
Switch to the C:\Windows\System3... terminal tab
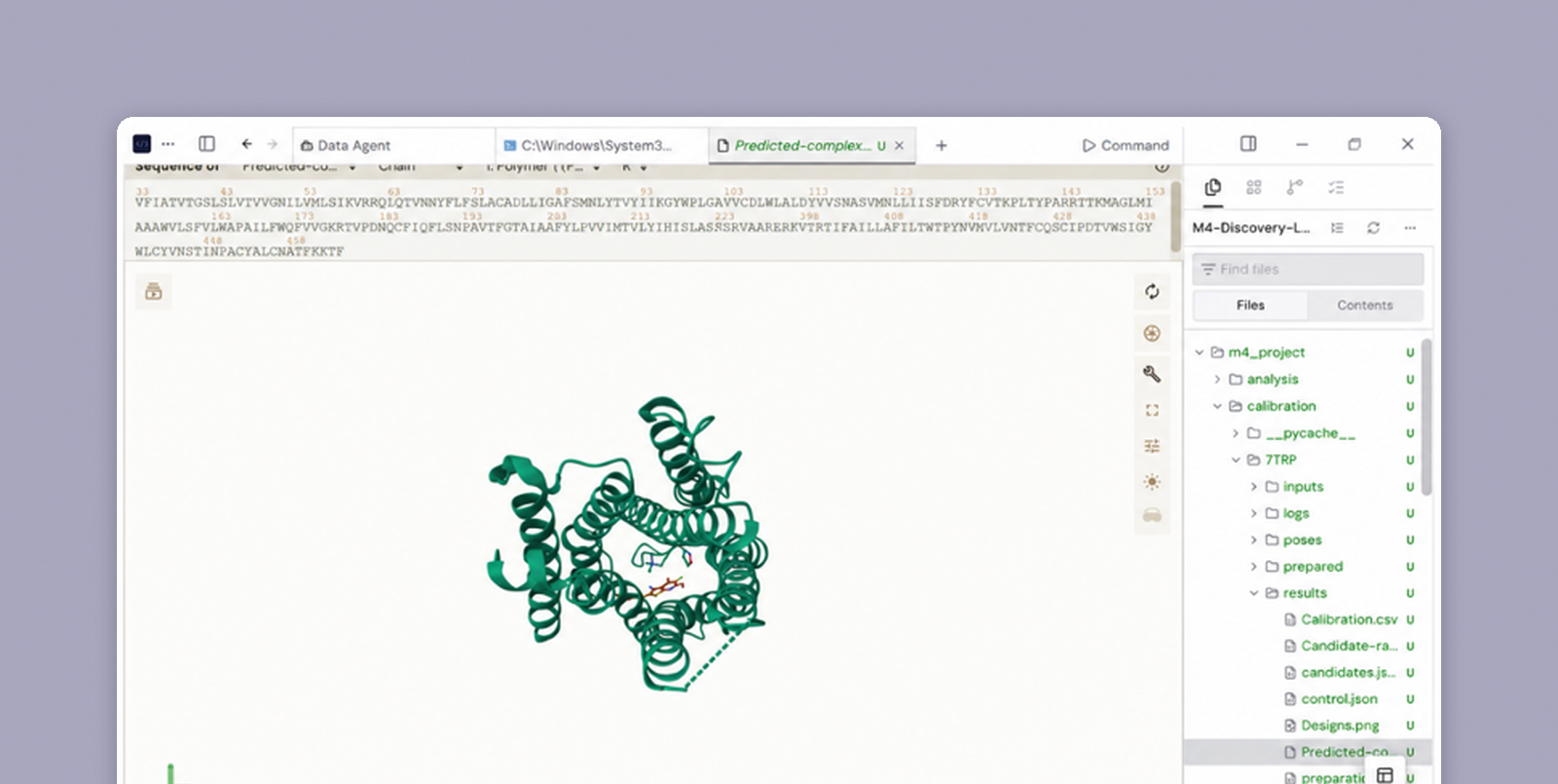[602, 145]
